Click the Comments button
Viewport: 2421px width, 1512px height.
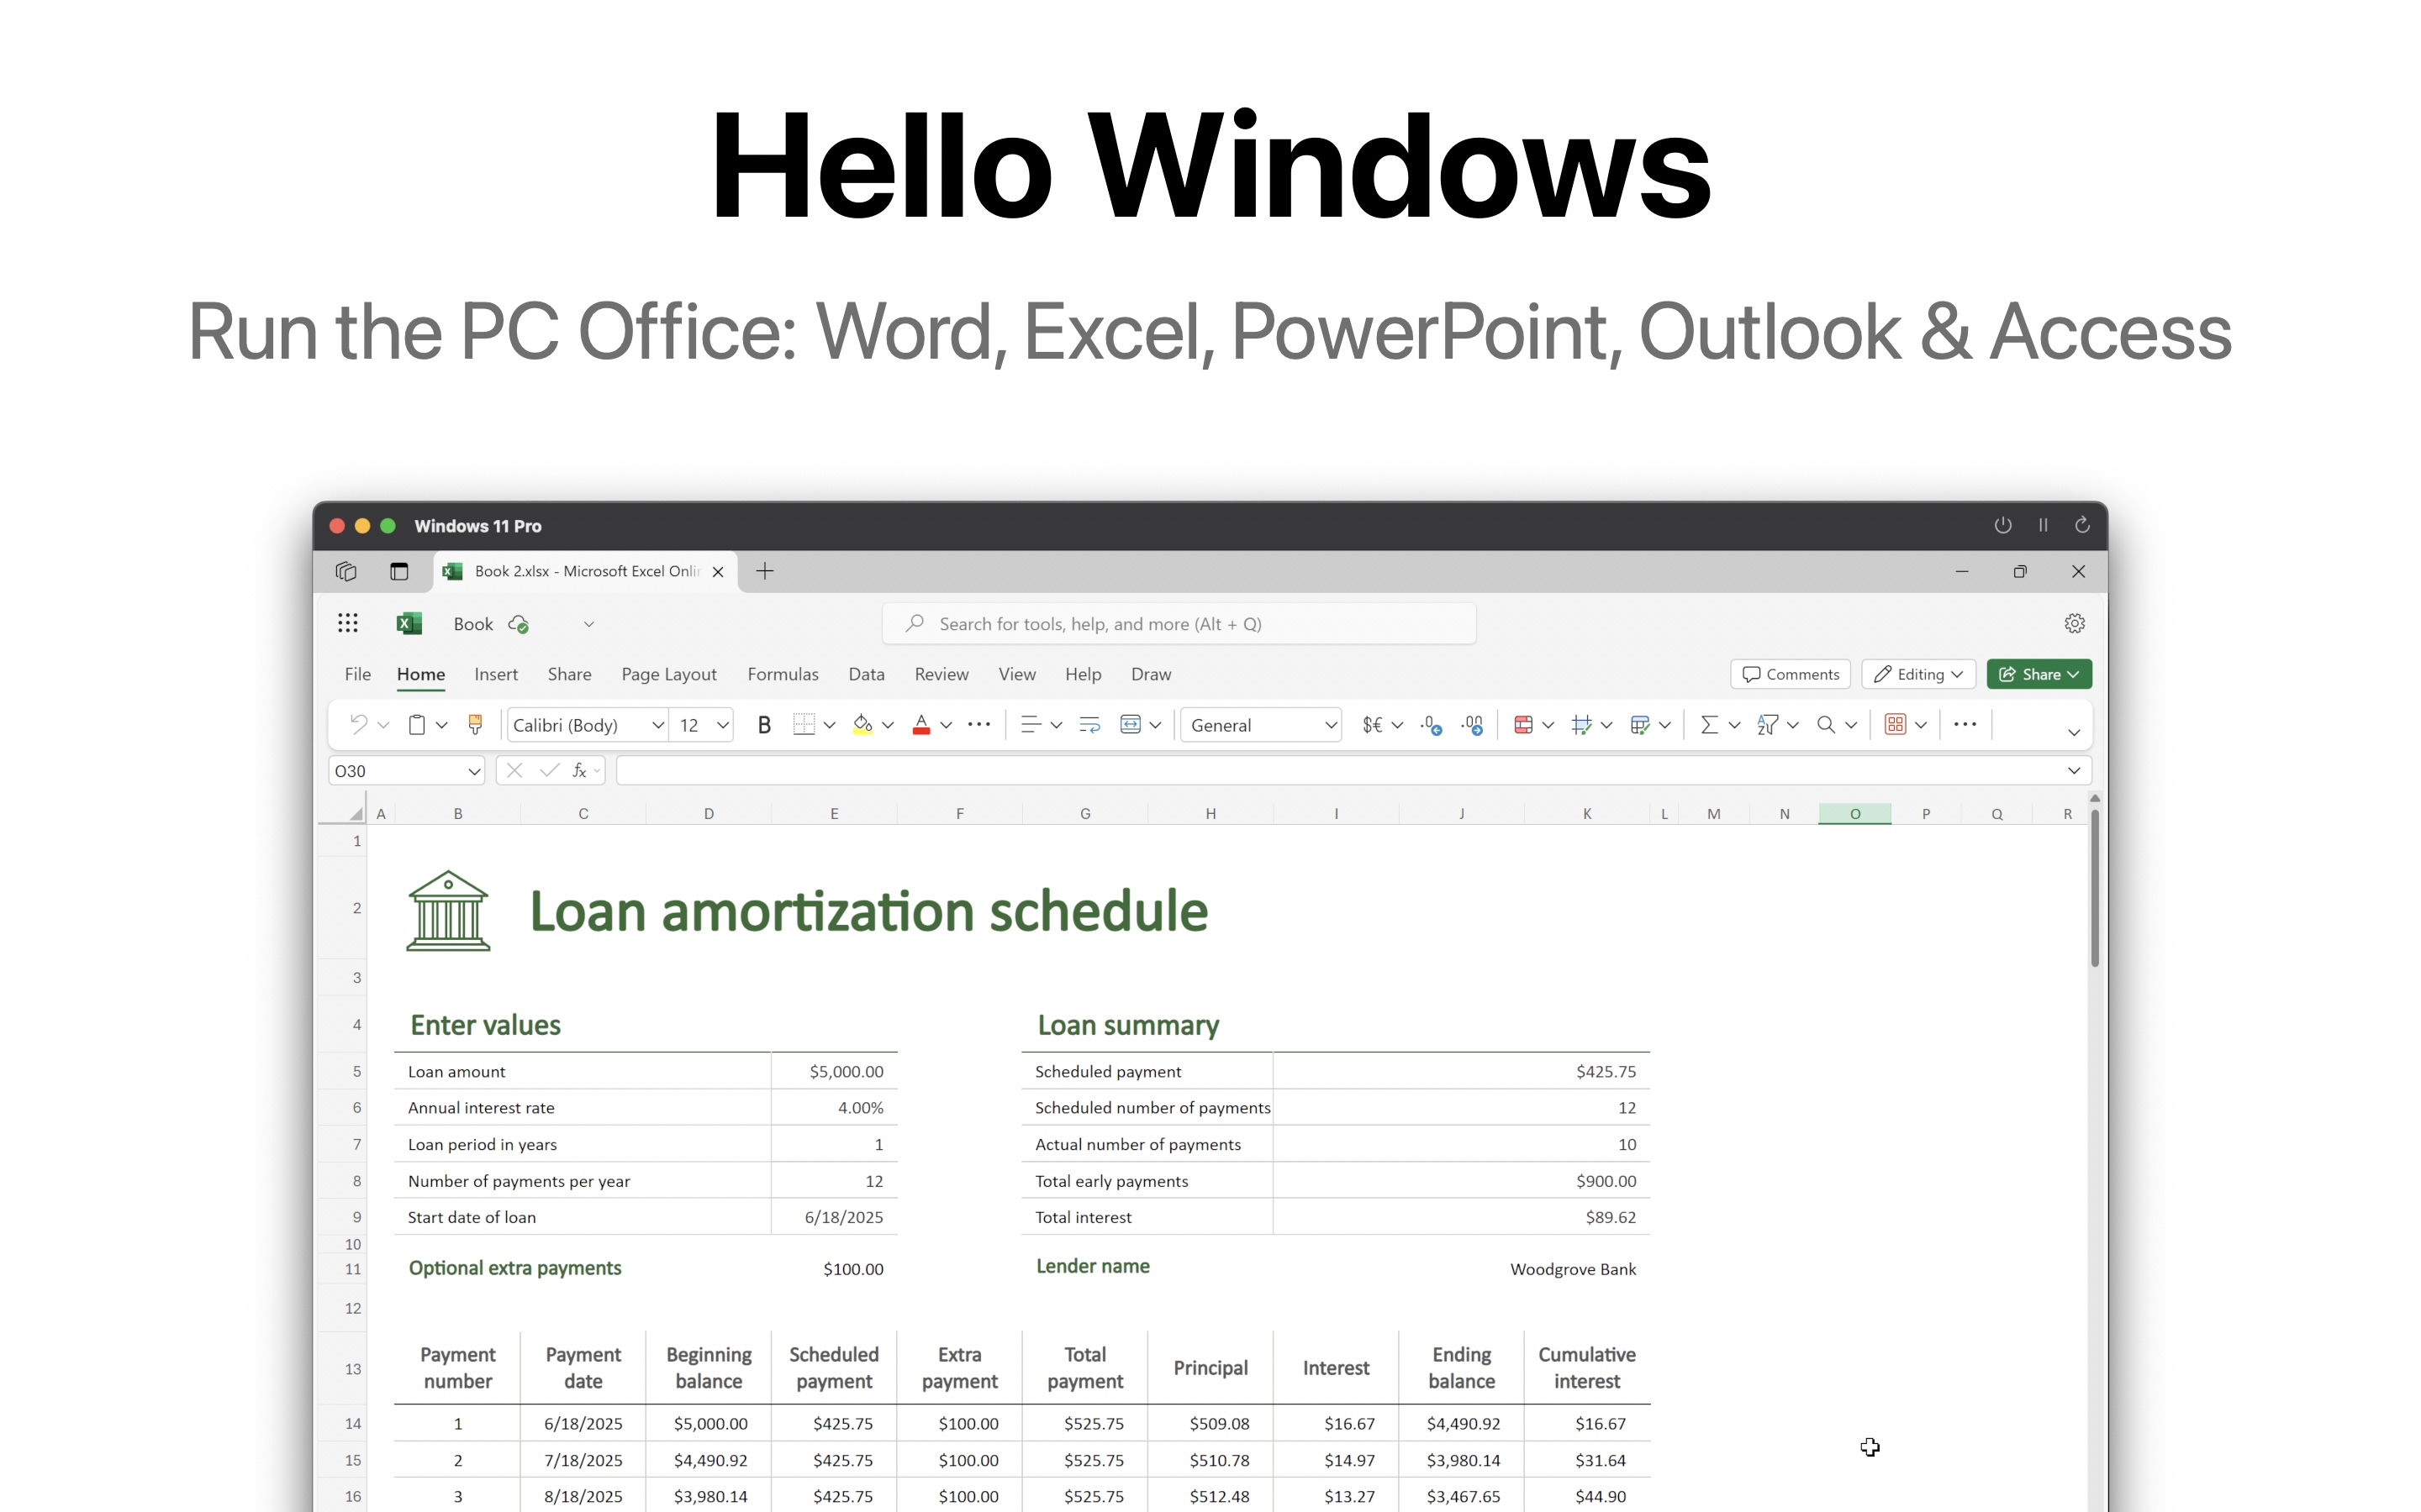coord(1790,674)
